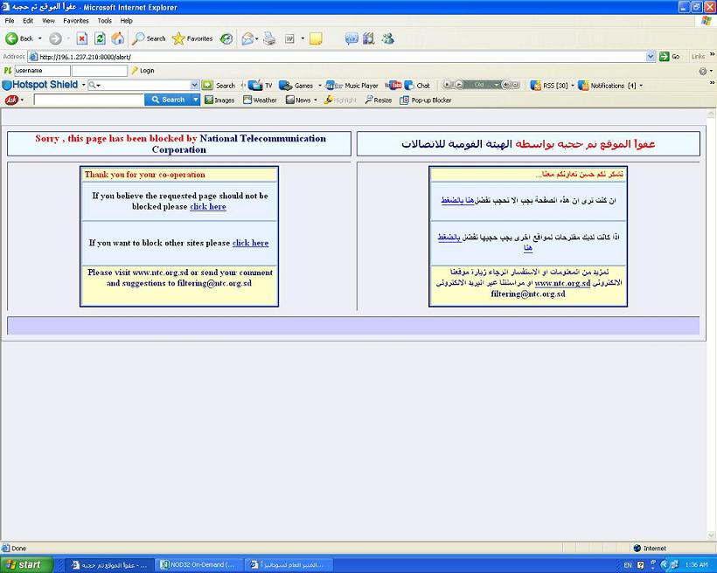Click the Resize tool in the Ask toolbar

click(378, 100)
